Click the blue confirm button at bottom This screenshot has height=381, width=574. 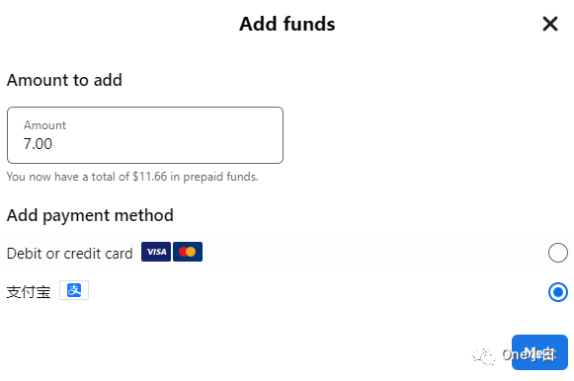point(539,352)
